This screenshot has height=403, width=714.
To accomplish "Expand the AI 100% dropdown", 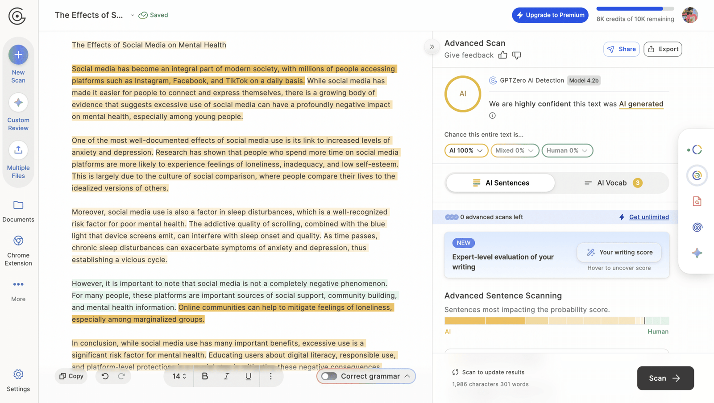I will click(466, 150).
